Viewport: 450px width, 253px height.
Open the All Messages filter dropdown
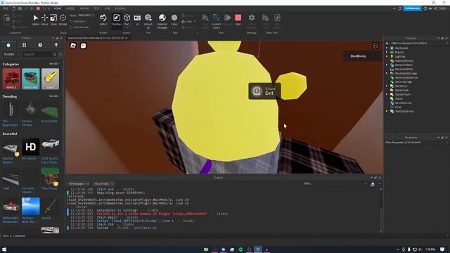(x=79, y=184)
